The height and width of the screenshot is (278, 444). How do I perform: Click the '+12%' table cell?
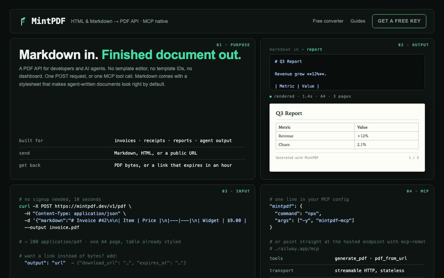point(386,136)
